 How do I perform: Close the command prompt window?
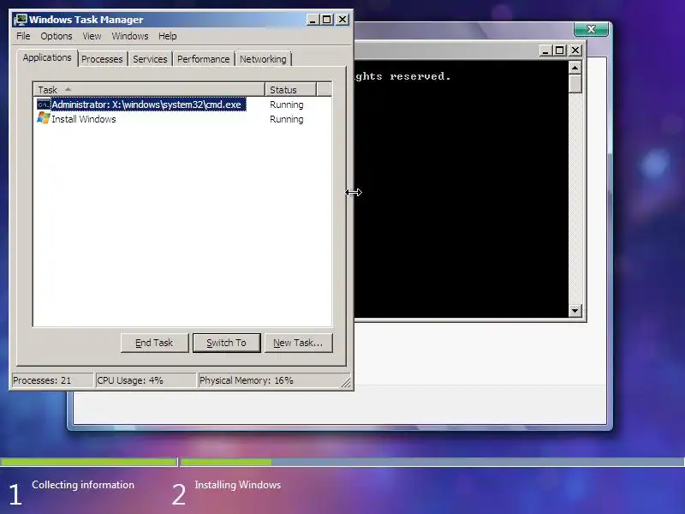[x=575, y=51]
